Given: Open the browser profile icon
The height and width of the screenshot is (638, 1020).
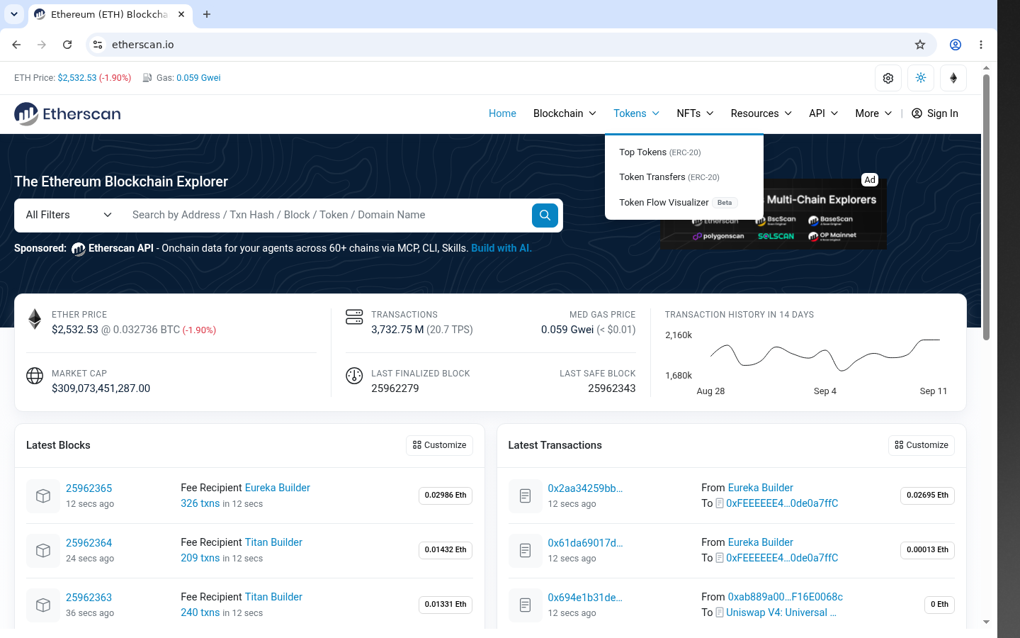Looking at the screenshot, I should tap(956, 45).
